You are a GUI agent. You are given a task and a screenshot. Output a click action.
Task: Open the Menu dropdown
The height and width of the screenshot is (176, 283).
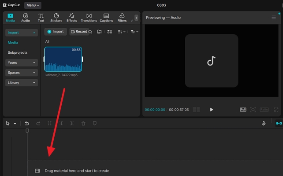point(33,5)
